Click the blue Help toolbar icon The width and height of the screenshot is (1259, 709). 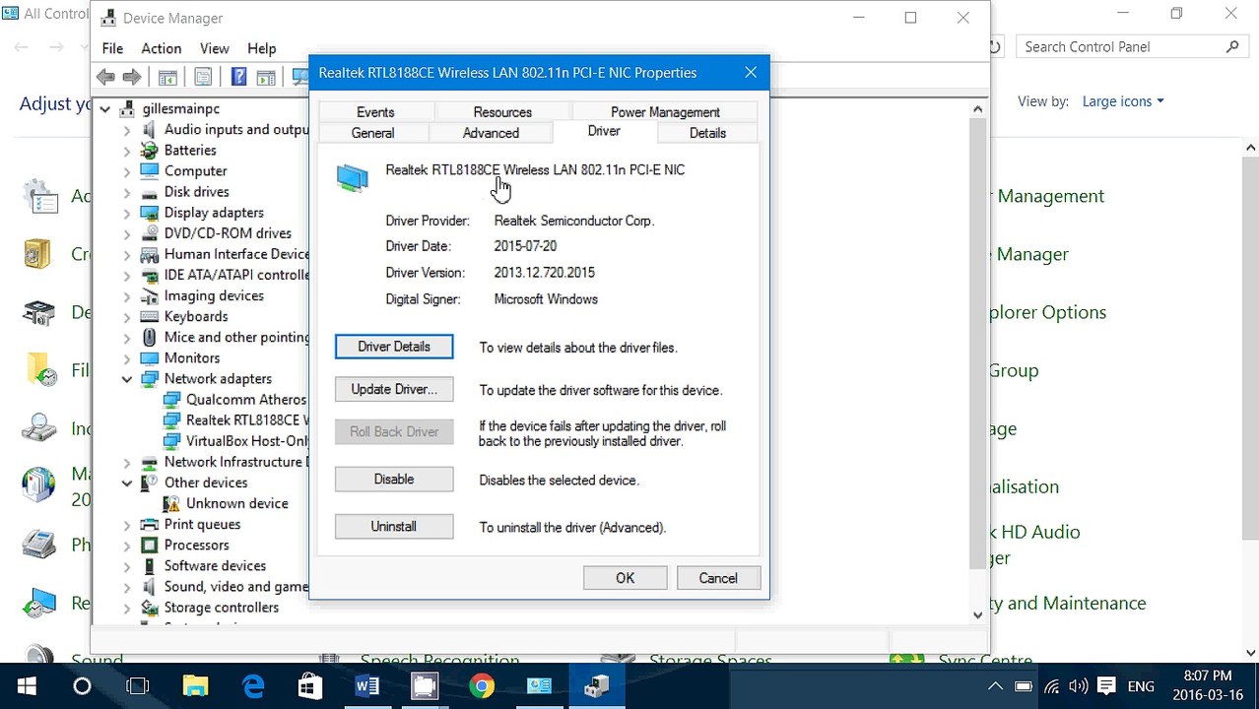point(238,77)
